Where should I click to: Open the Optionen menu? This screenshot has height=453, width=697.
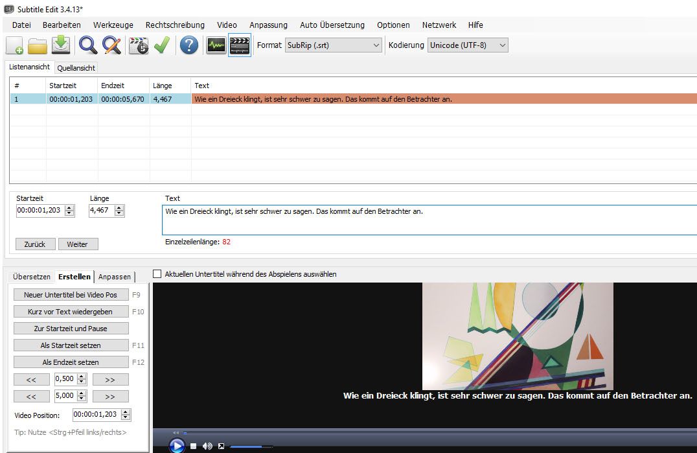393,25
